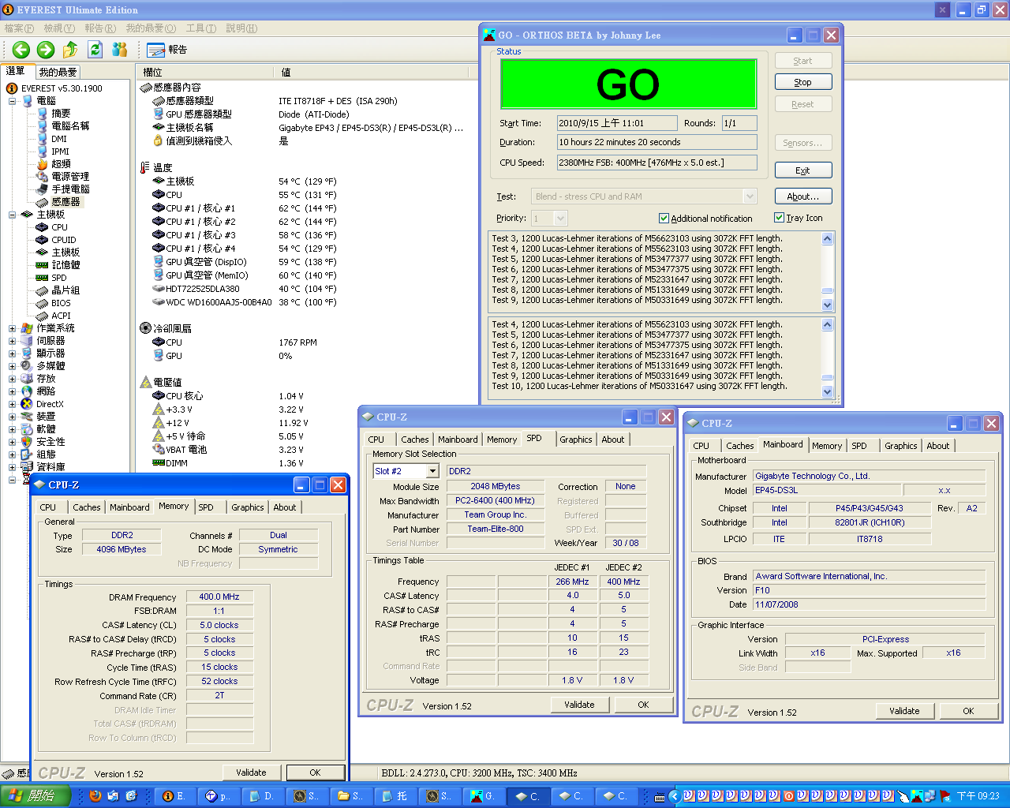The image size is (1010, 808).
Task: Expand the 作業系統 node in tree
Action: click(x=12, y=328)
